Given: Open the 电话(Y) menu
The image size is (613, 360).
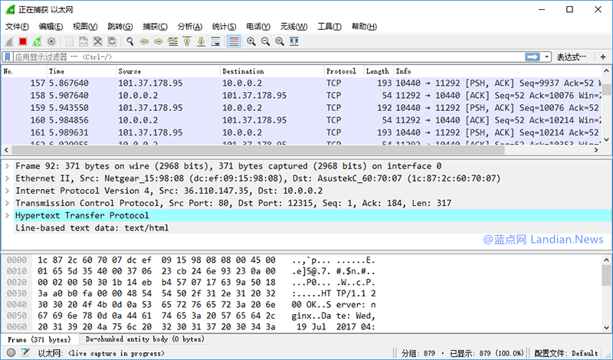Looking at the screenshot, I should [258, 27].
